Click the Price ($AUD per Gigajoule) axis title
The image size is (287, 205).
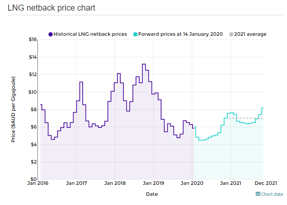point(13,109)
